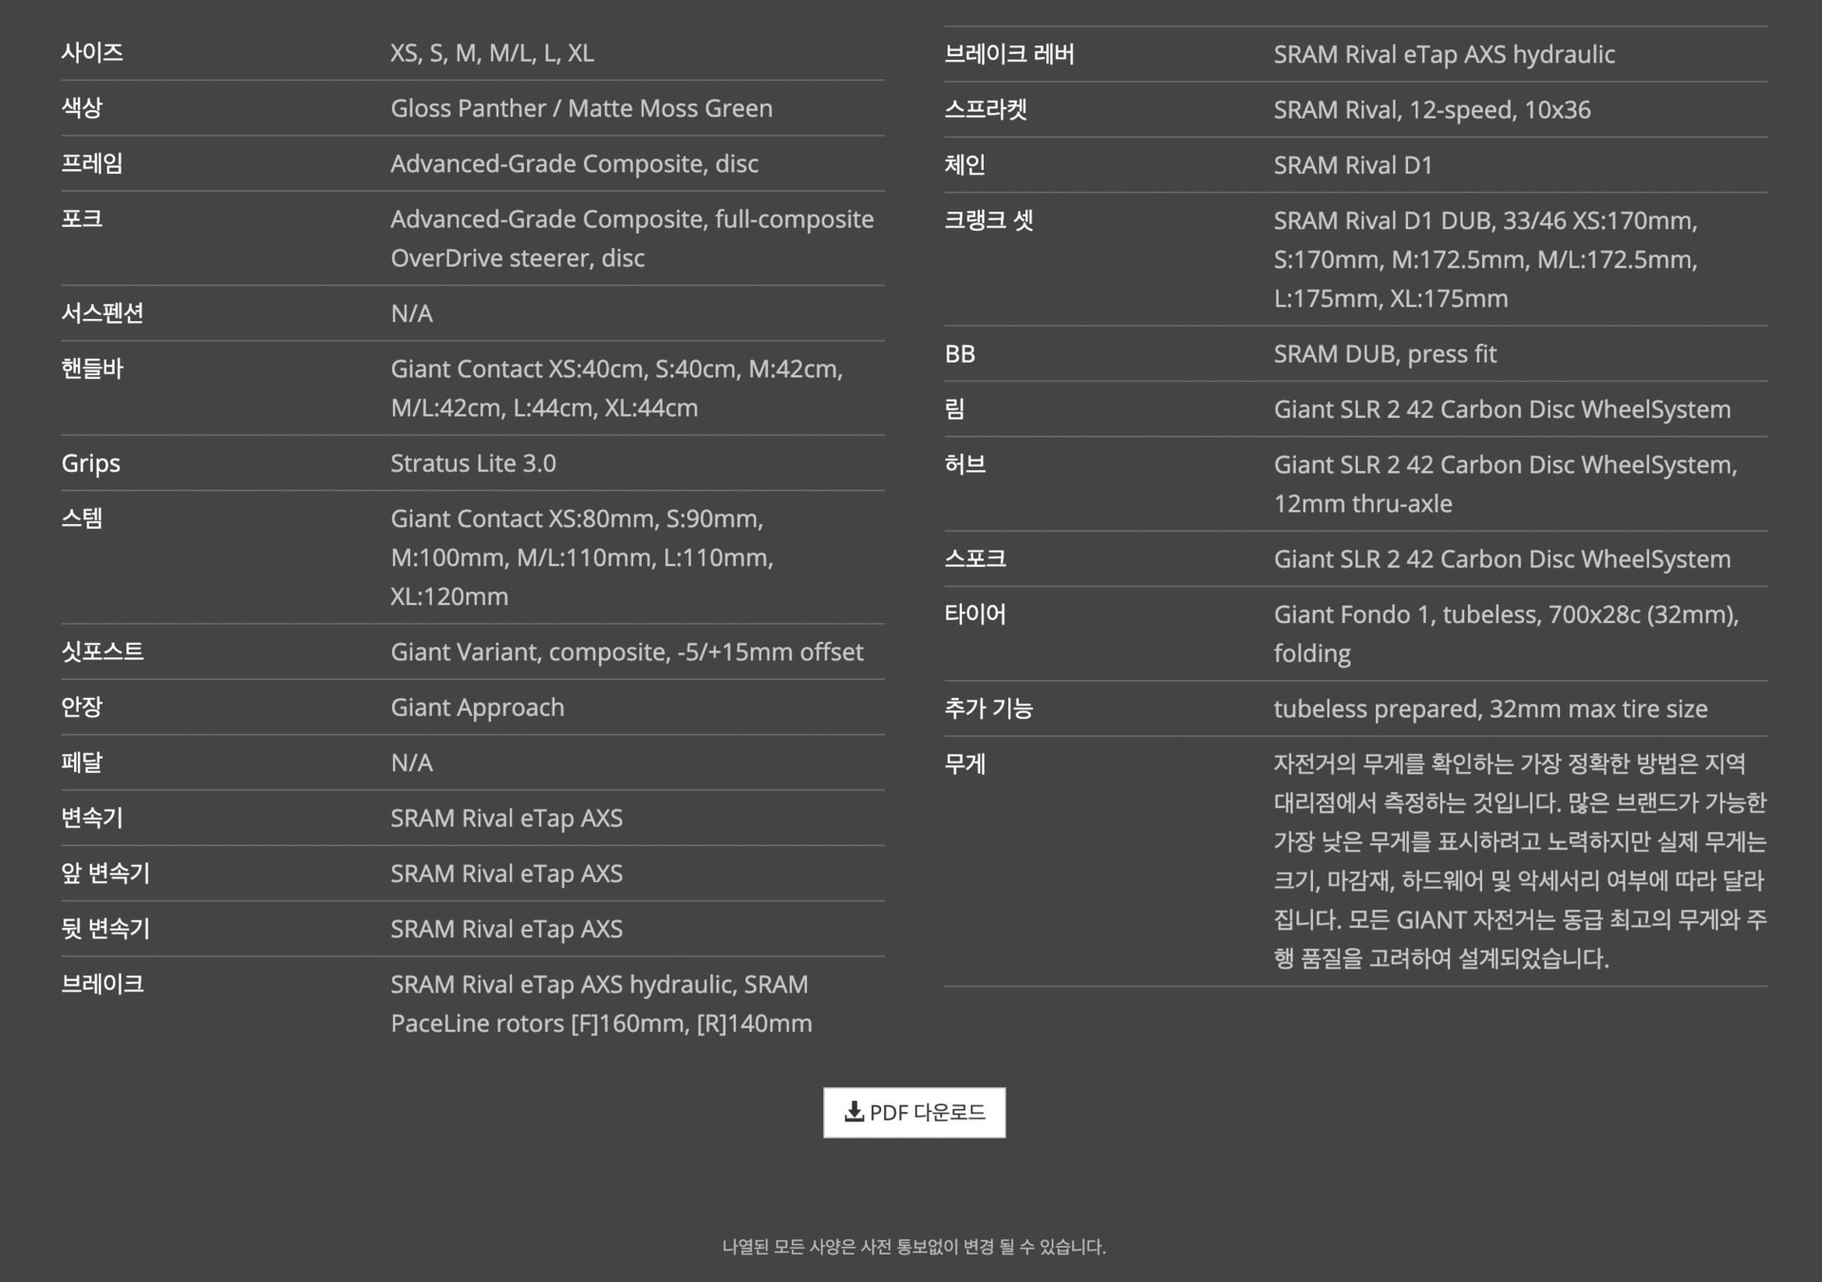Select the 프레임 label
Screen dimensions: 1822x1282
click(92, 163)
